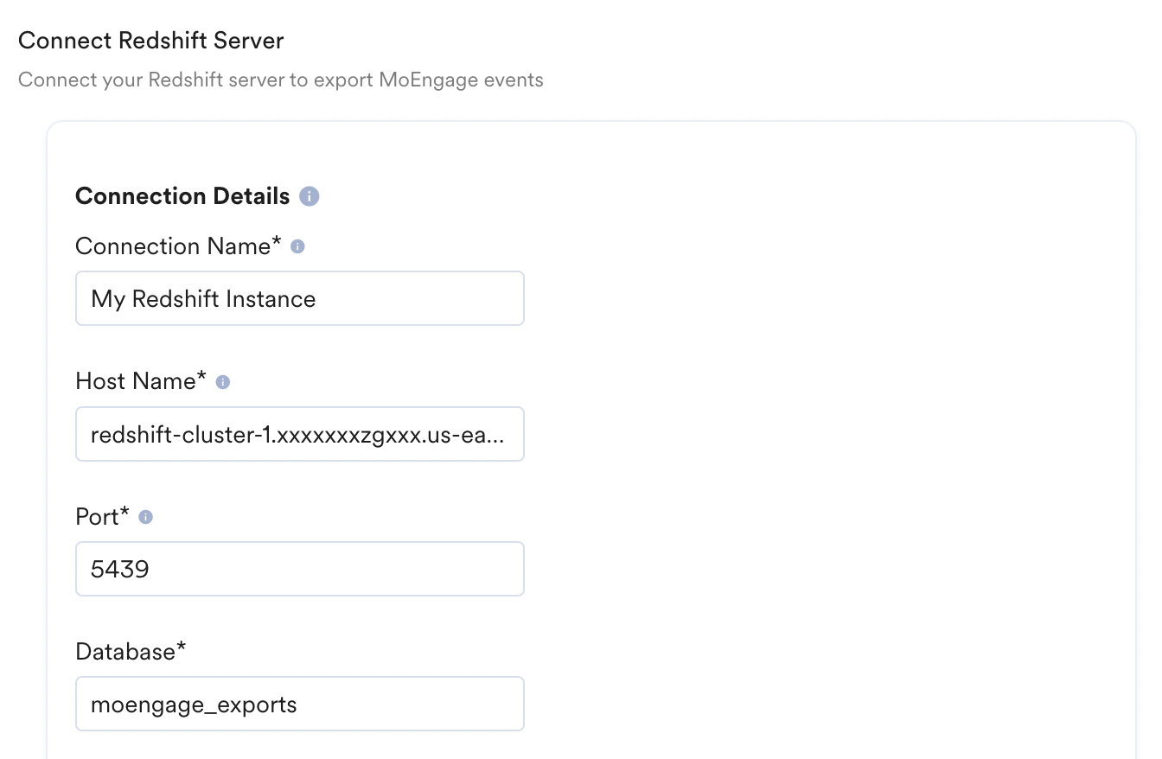1162x759 pixels.
Task: Click the info icon beside Port label
Action: (x=144, y=516)
